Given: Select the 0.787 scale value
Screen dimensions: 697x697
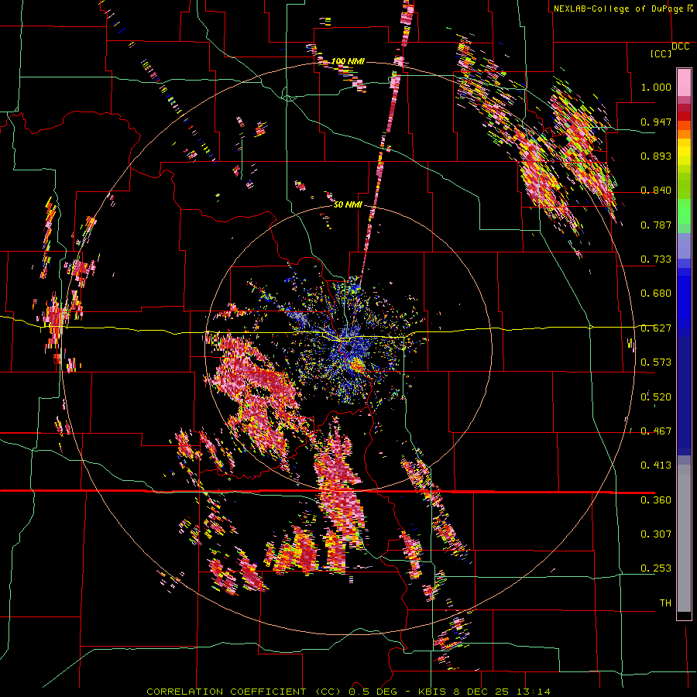Looking at the screenshot, I should pos(656,225).
